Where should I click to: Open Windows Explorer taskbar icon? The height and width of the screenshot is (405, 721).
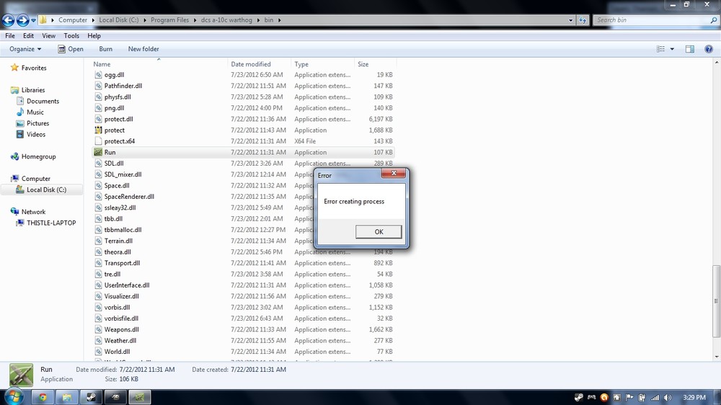(66, 397)
